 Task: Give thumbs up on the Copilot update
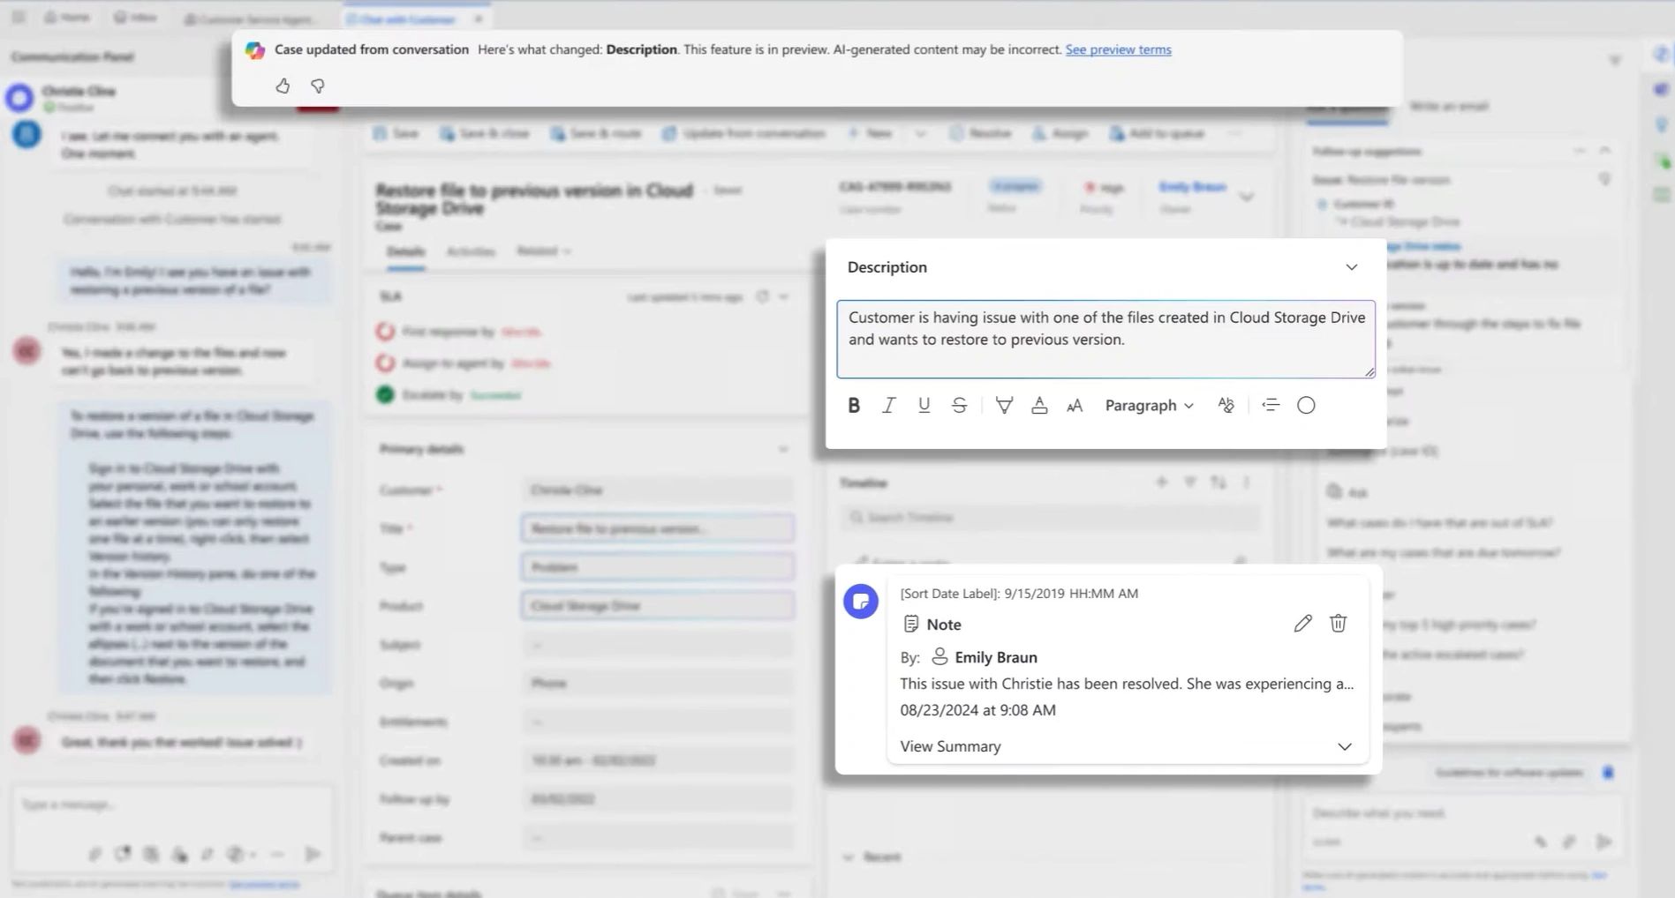283,86
